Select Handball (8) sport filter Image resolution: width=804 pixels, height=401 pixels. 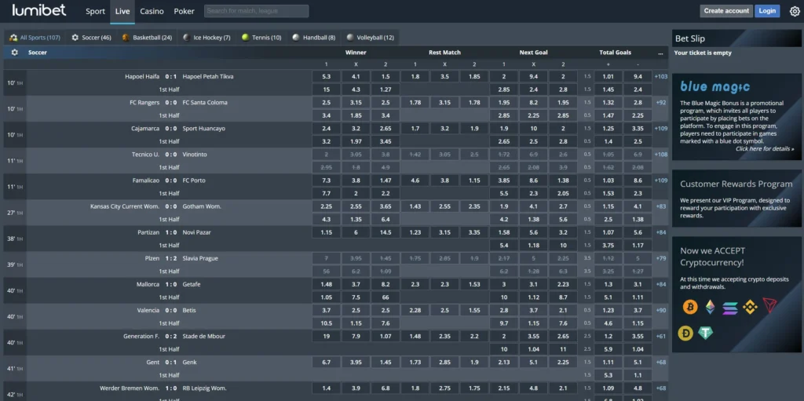(313, 38)
